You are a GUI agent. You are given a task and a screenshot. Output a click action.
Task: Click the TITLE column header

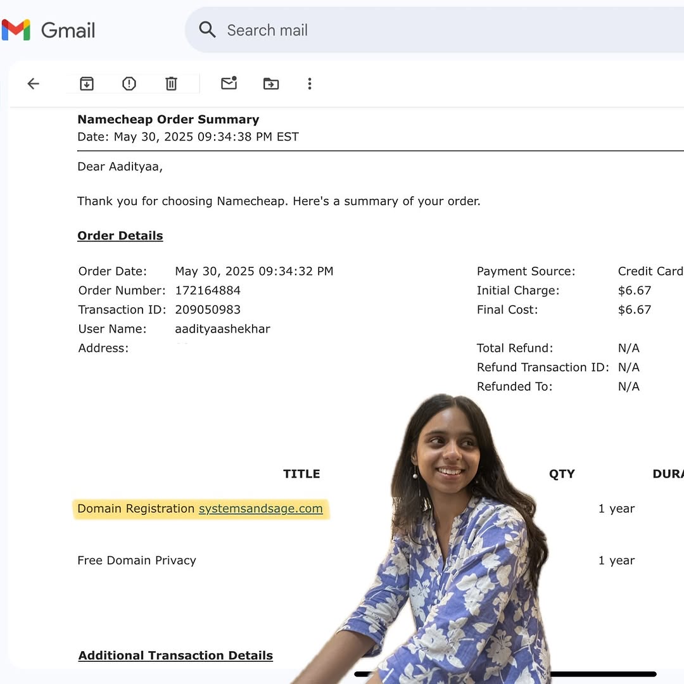click(x=301, y=474)
